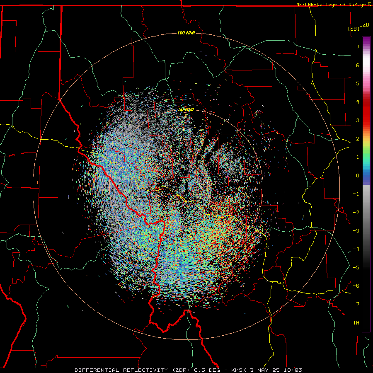Click the 100 NMI range ring label
Screen dimensions: 373x373
click(x=186, y=33)
